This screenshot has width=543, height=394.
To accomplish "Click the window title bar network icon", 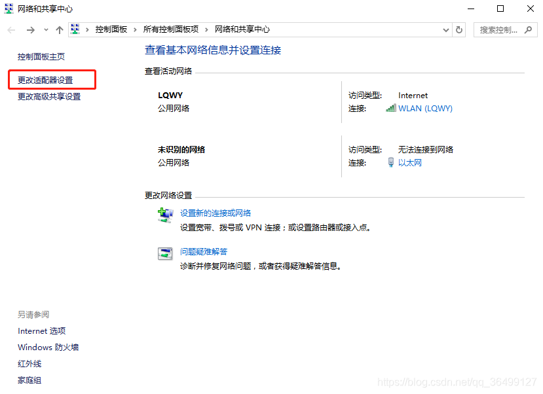I will [x=9, y=9].
